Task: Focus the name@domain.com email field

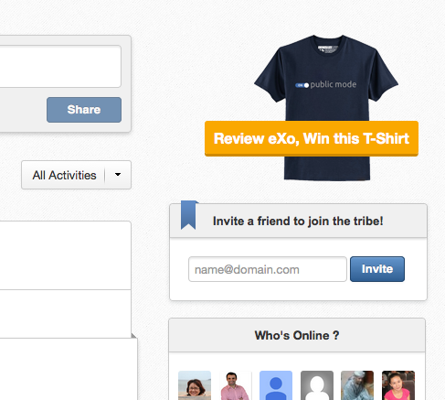Action: point(268,269)
